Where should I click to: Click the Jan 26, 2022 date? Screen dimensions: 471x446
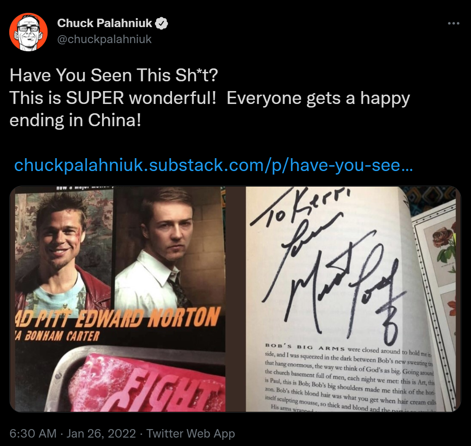[x=101, y=434]
